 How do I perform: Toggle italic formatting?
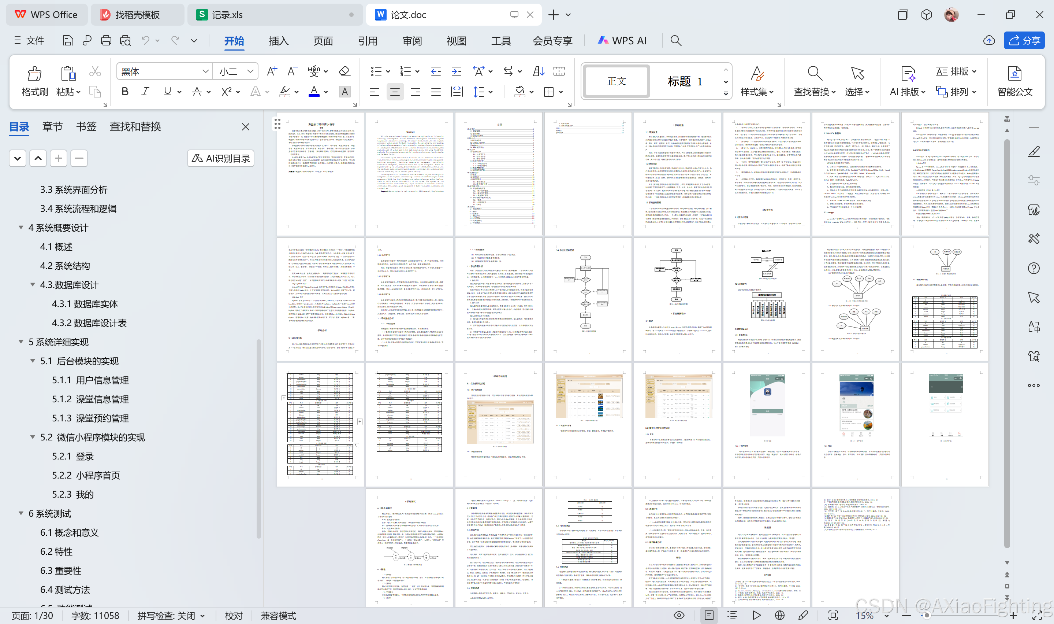click(145, 92)
